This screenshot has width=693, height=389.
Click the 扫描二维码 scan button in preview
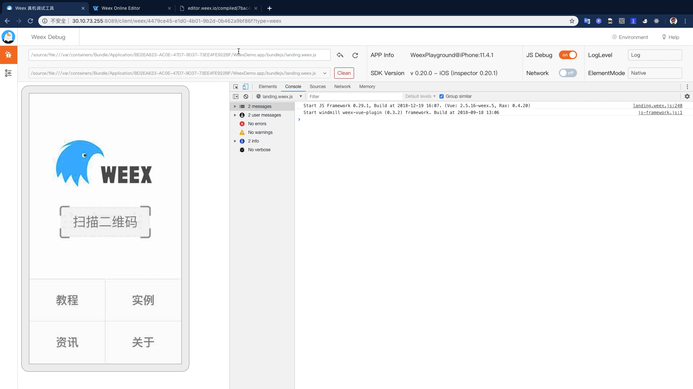[x=105, y=222]
